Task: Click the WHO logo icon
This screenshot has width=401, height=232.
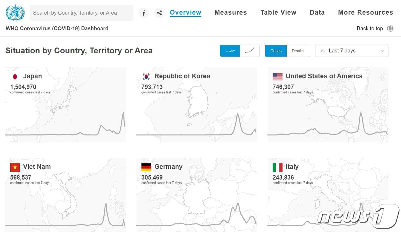Action: (15, 13)
